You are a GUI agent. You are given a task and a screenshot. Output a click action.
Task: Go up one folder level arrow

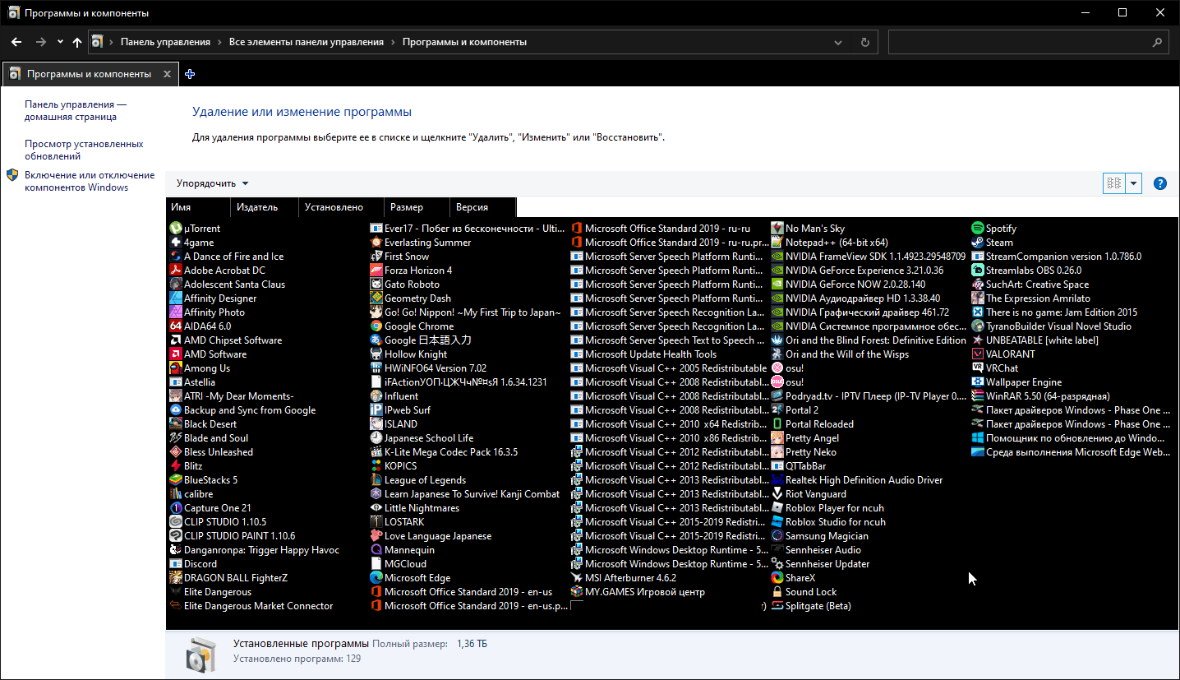(77, 42)
